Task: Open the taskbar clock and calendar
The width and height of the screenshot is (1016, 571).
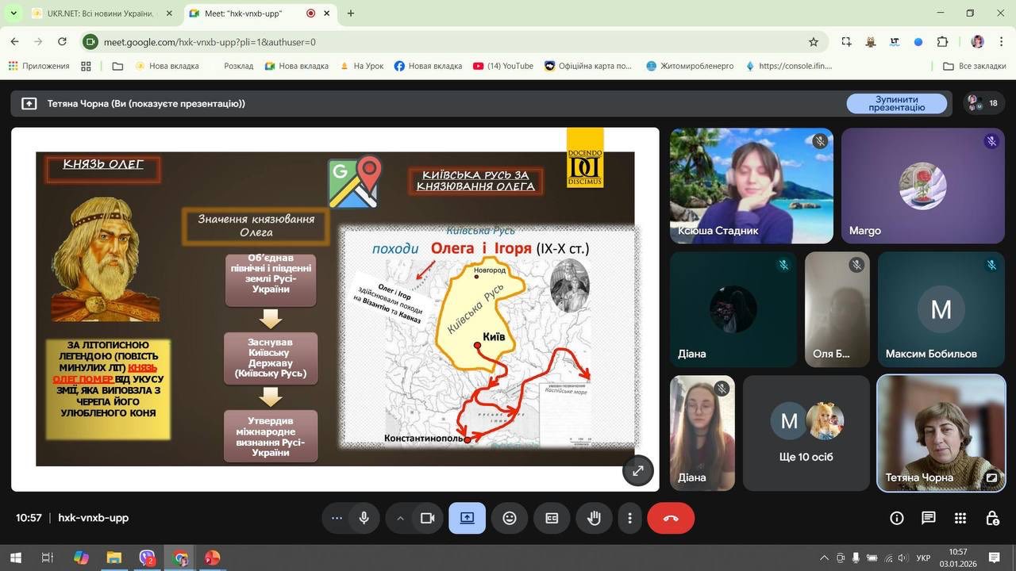Action: (x=958, y=558)
